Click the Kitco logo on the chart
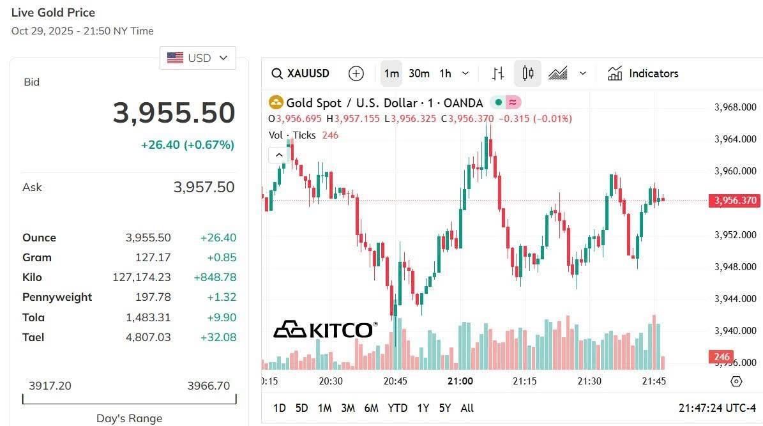This screenshot has width=763, height=426. (325, 330)
